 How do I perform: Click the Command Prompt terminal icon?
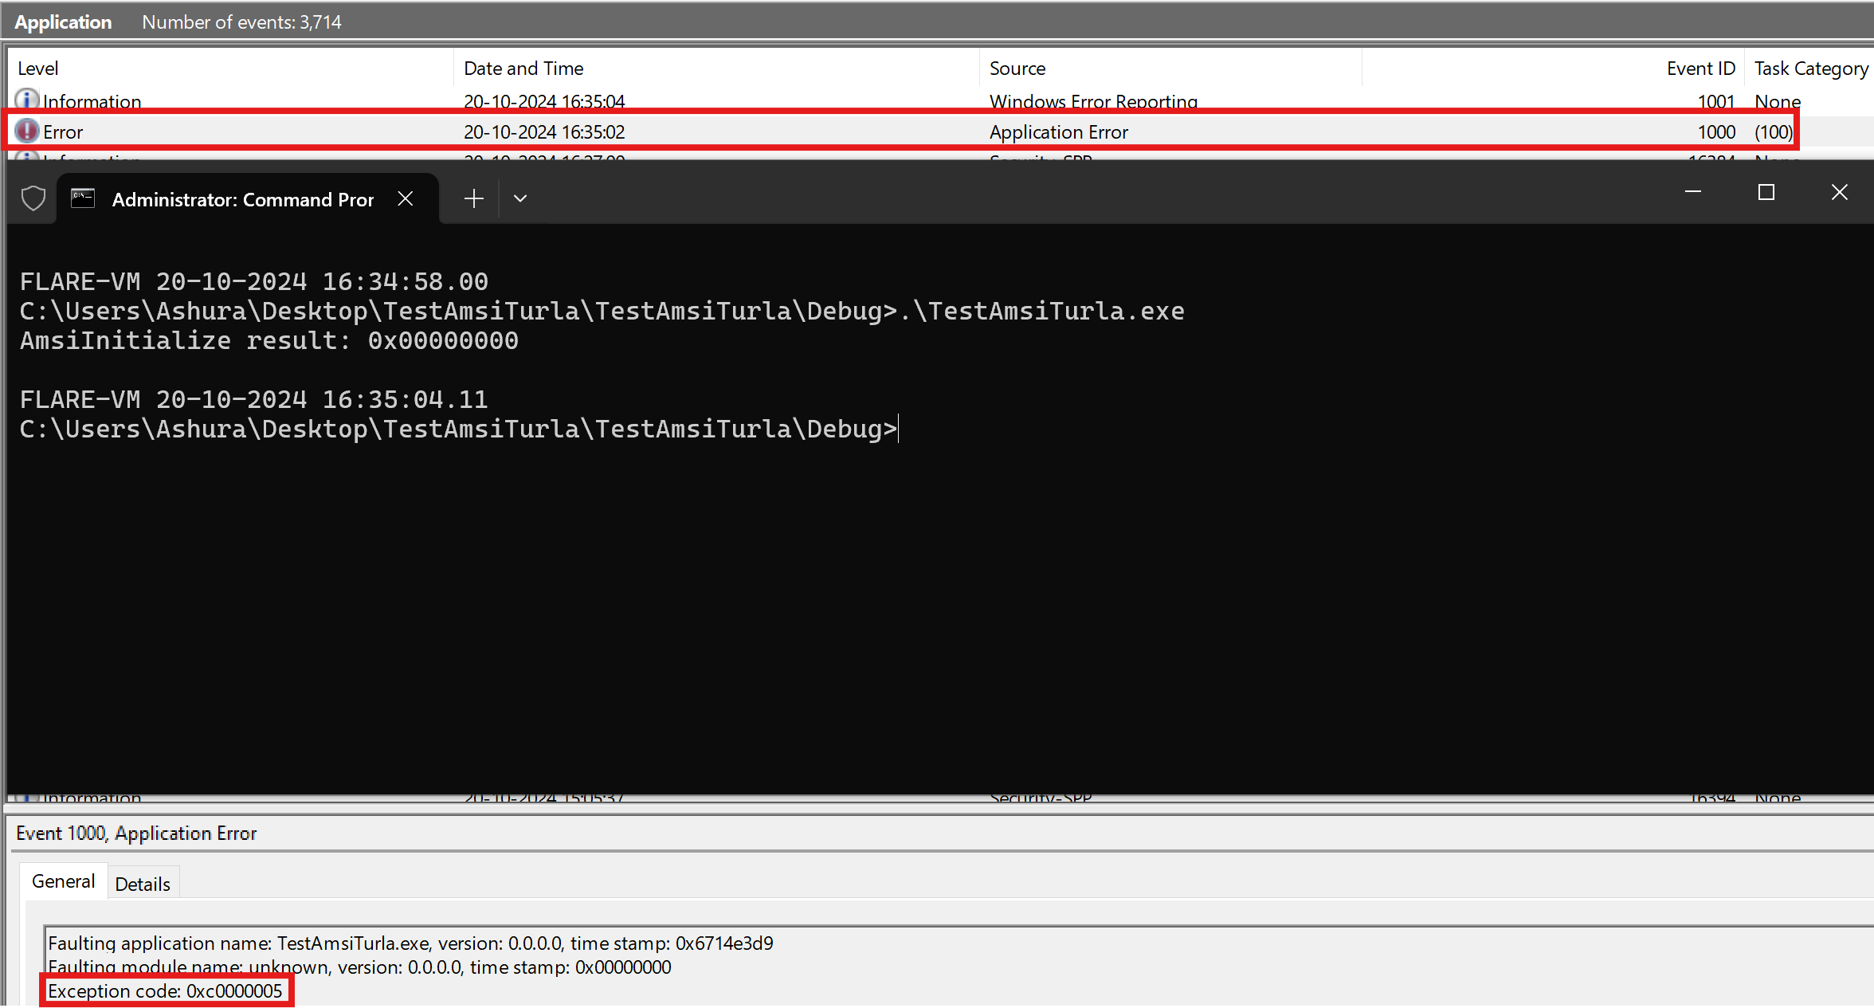[x=83, y=198]
